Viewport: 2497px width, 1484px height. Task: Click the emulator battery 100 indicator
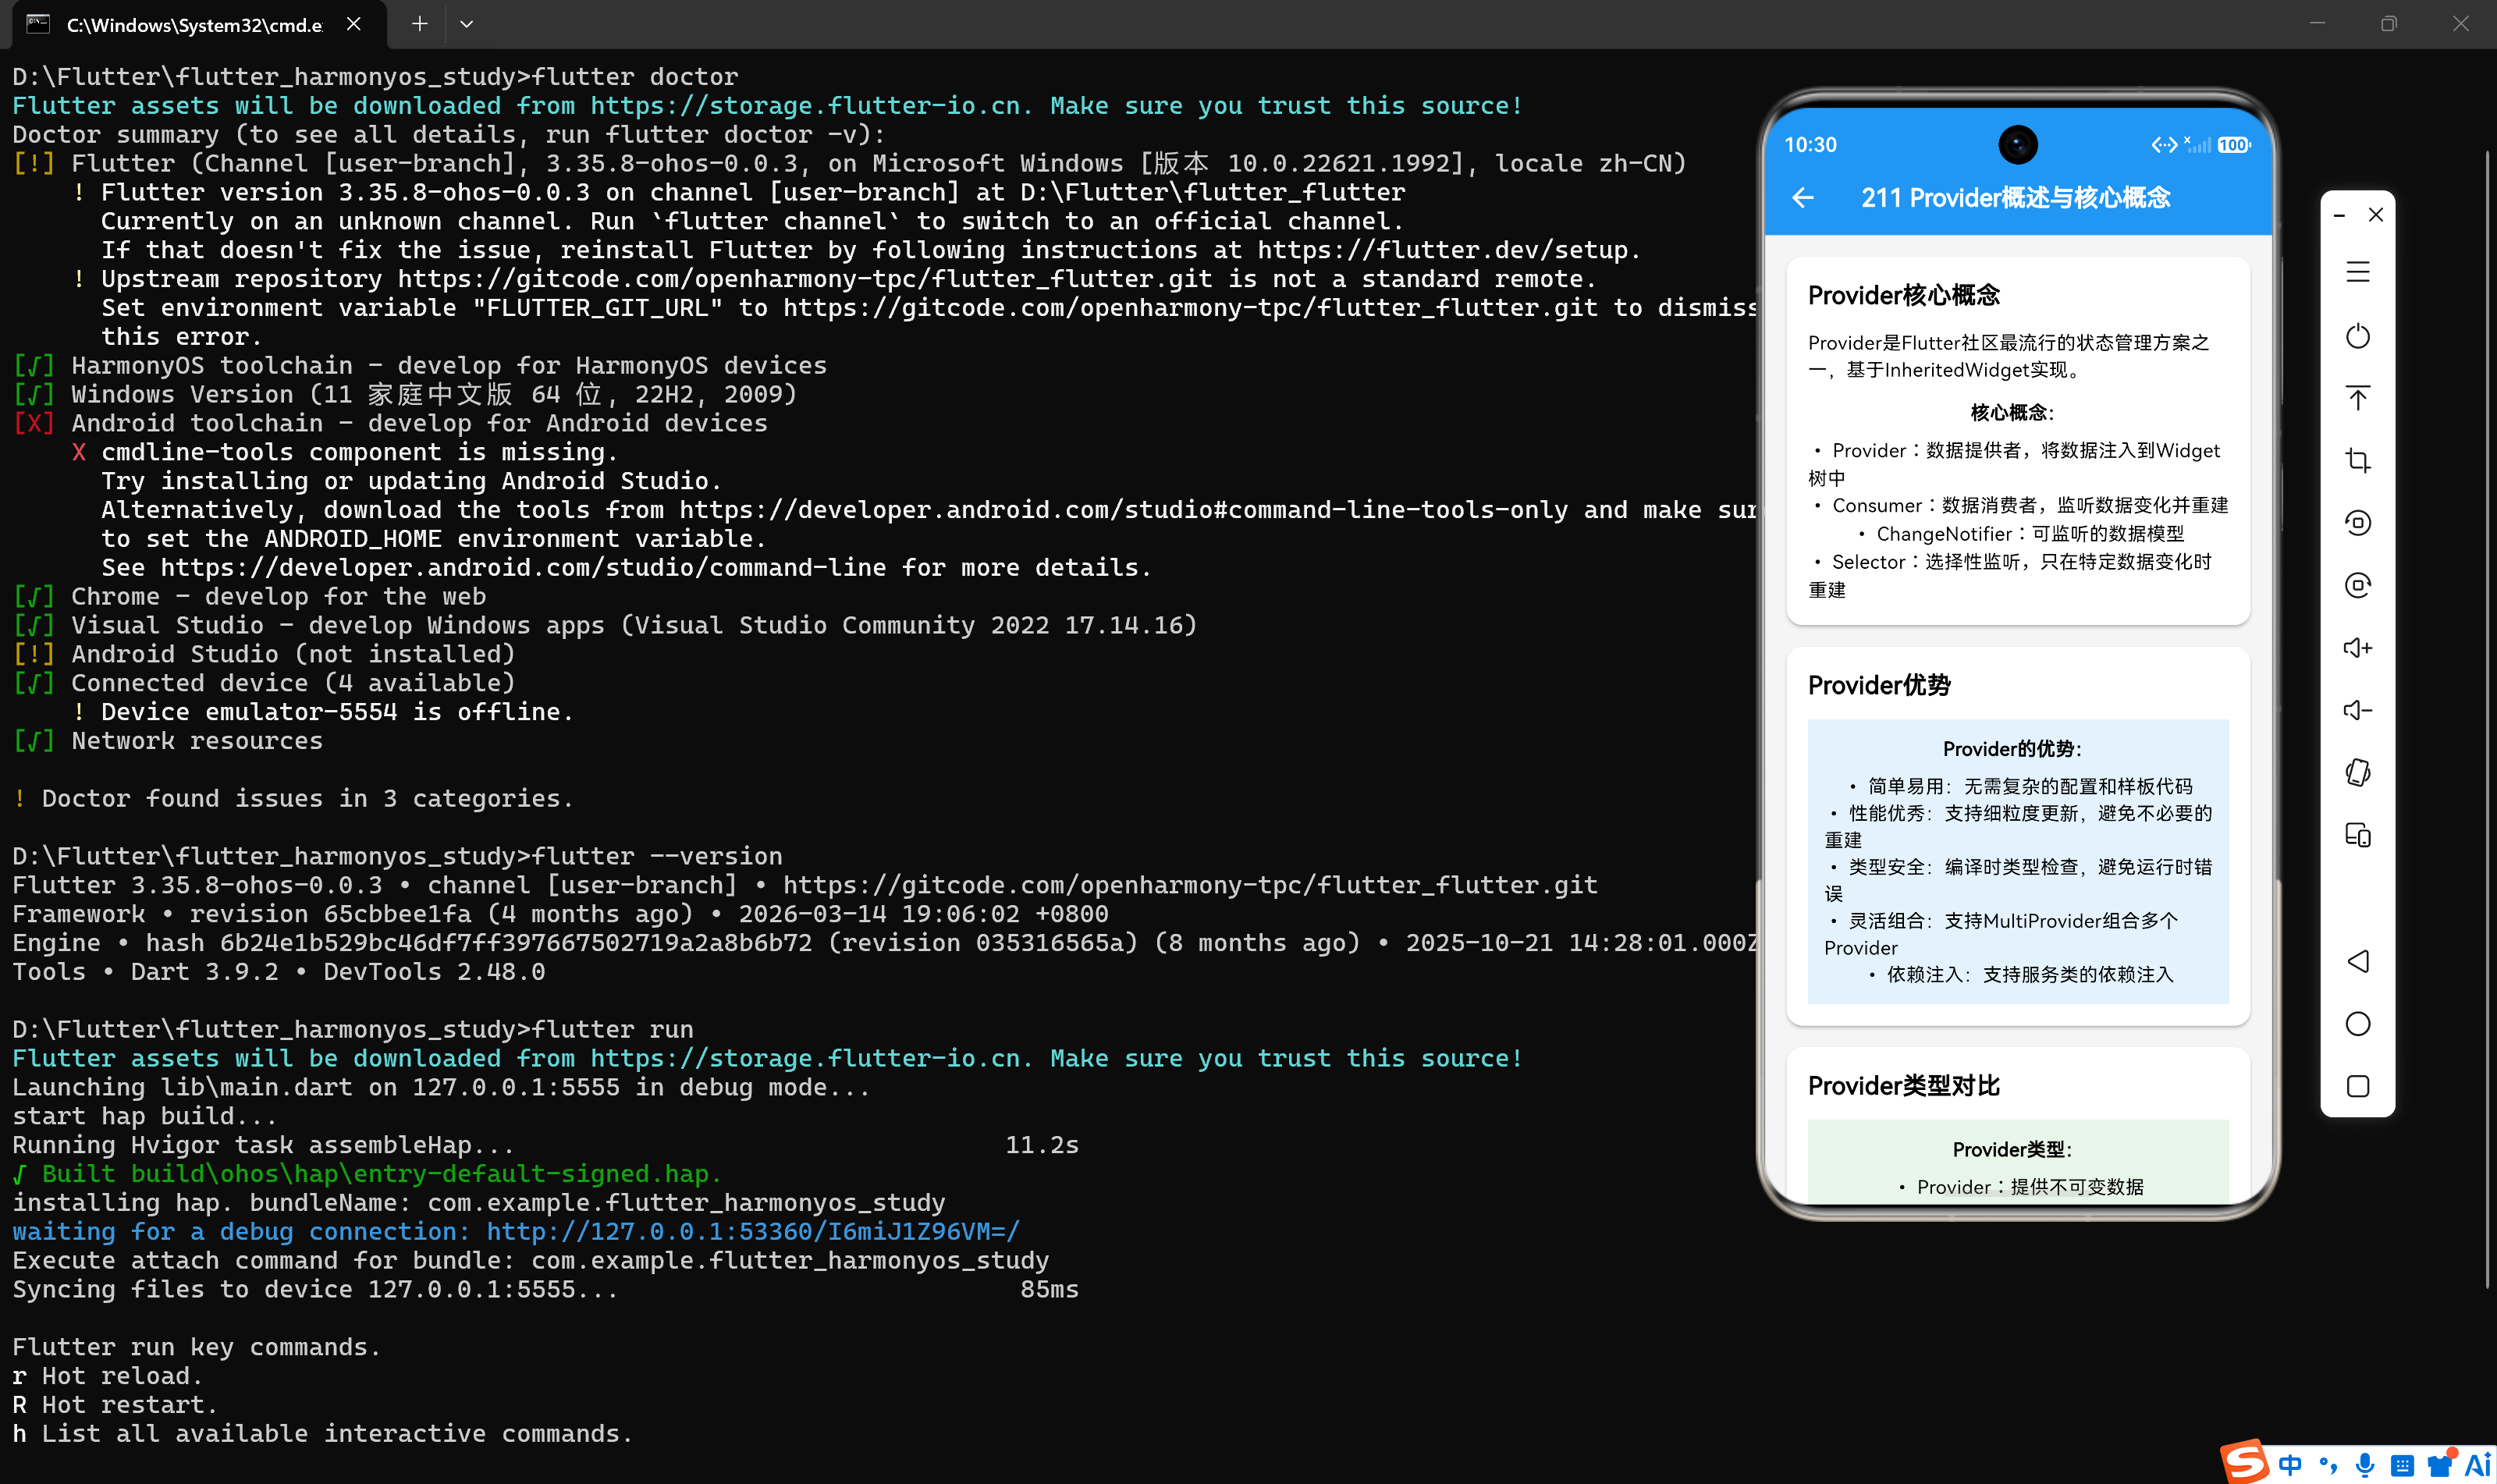[x=2233, y=145]
